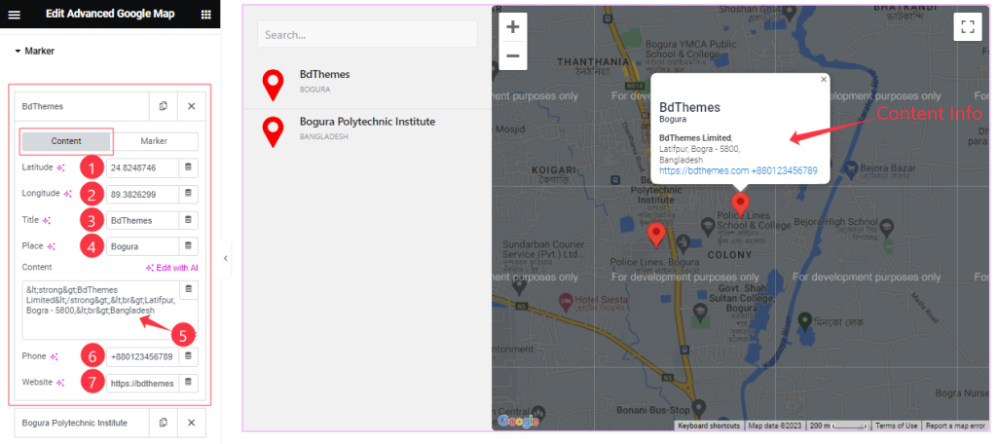Click the Phone input field

tap(142, 356)
